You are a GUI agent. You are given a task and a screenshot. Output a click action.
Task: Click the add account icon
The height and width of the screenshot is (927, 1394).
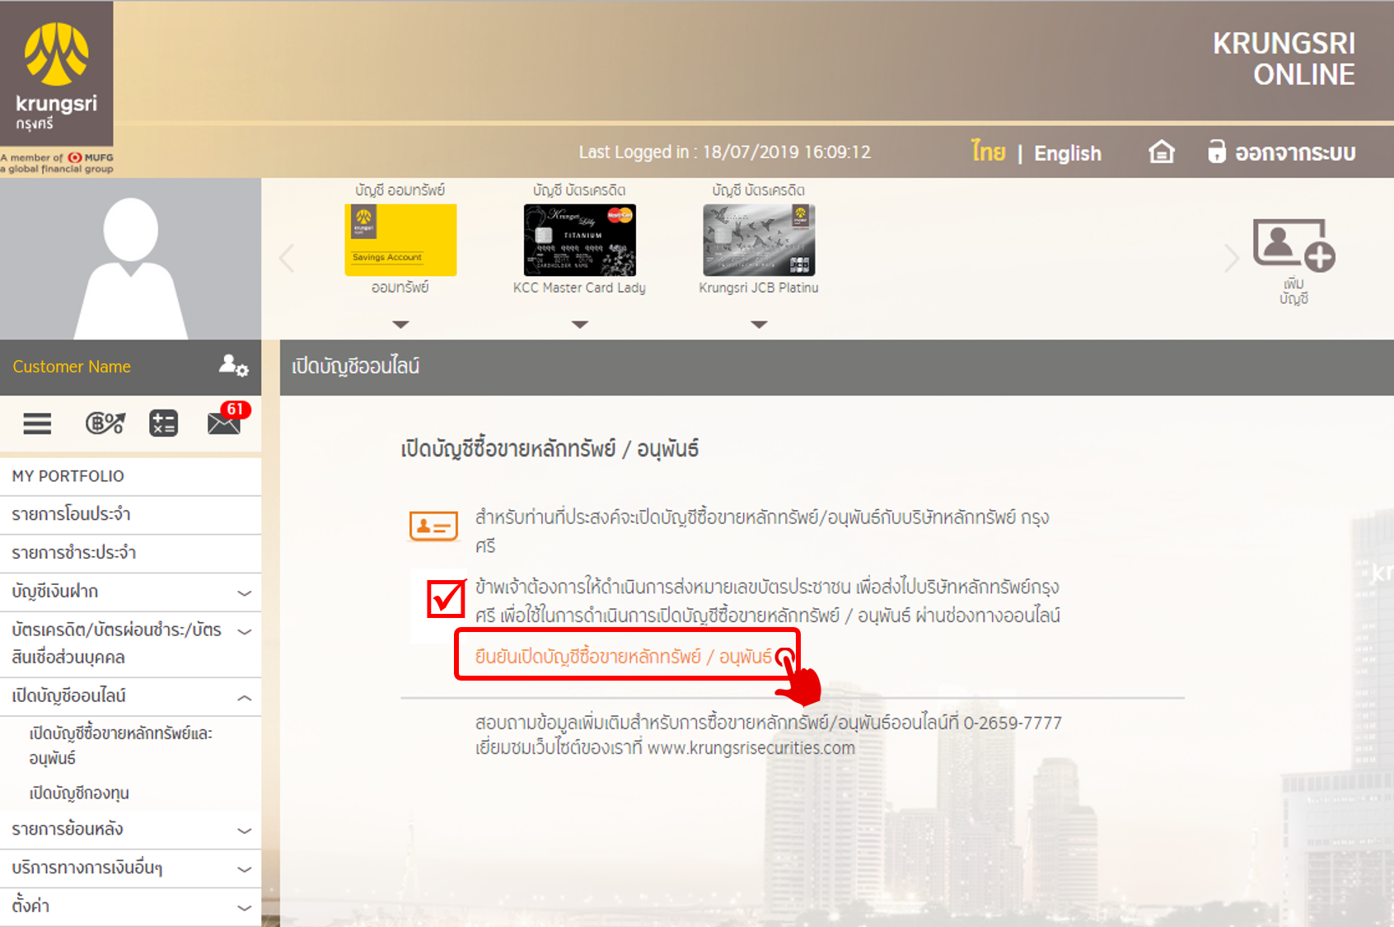pyautogui.click(x=1293, y=245)
